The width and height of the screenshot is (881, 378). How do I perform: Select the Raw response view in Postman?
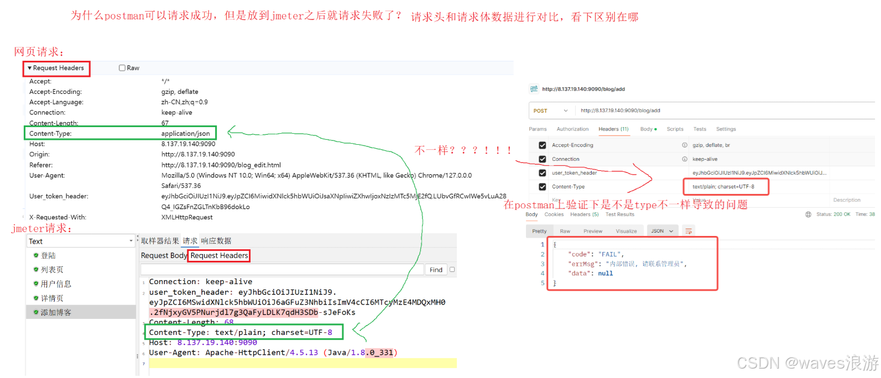tap(565, 231)
